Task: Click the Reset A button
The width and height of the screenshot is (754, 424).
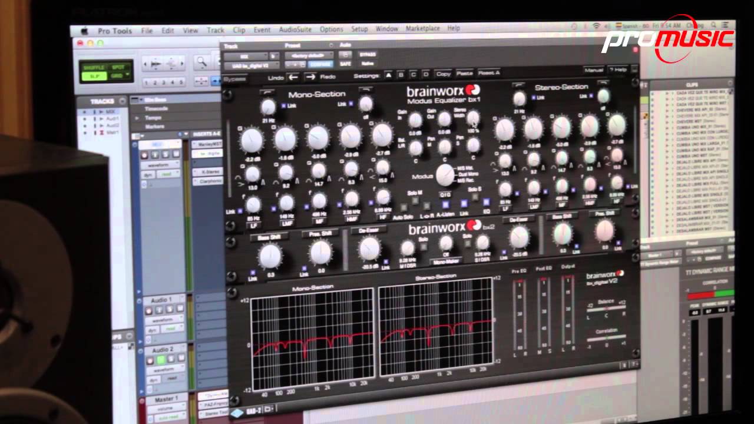Action: pyautogui.click(x=489, y=72)
